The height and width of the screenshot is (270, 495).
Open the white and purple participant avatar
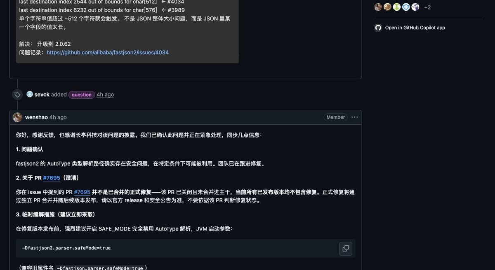point(415,7)
